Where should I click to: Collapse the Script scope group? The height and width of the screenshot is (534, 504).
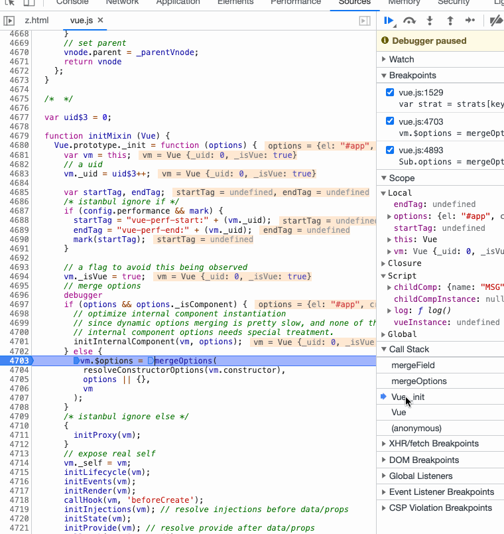[x=383, y=276]
